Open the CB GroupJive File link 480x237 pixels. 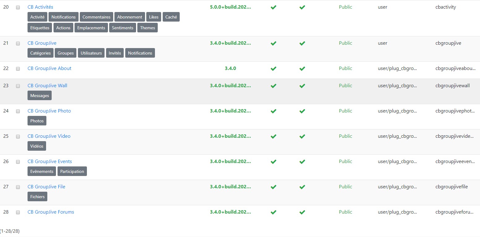pos(46,186)
